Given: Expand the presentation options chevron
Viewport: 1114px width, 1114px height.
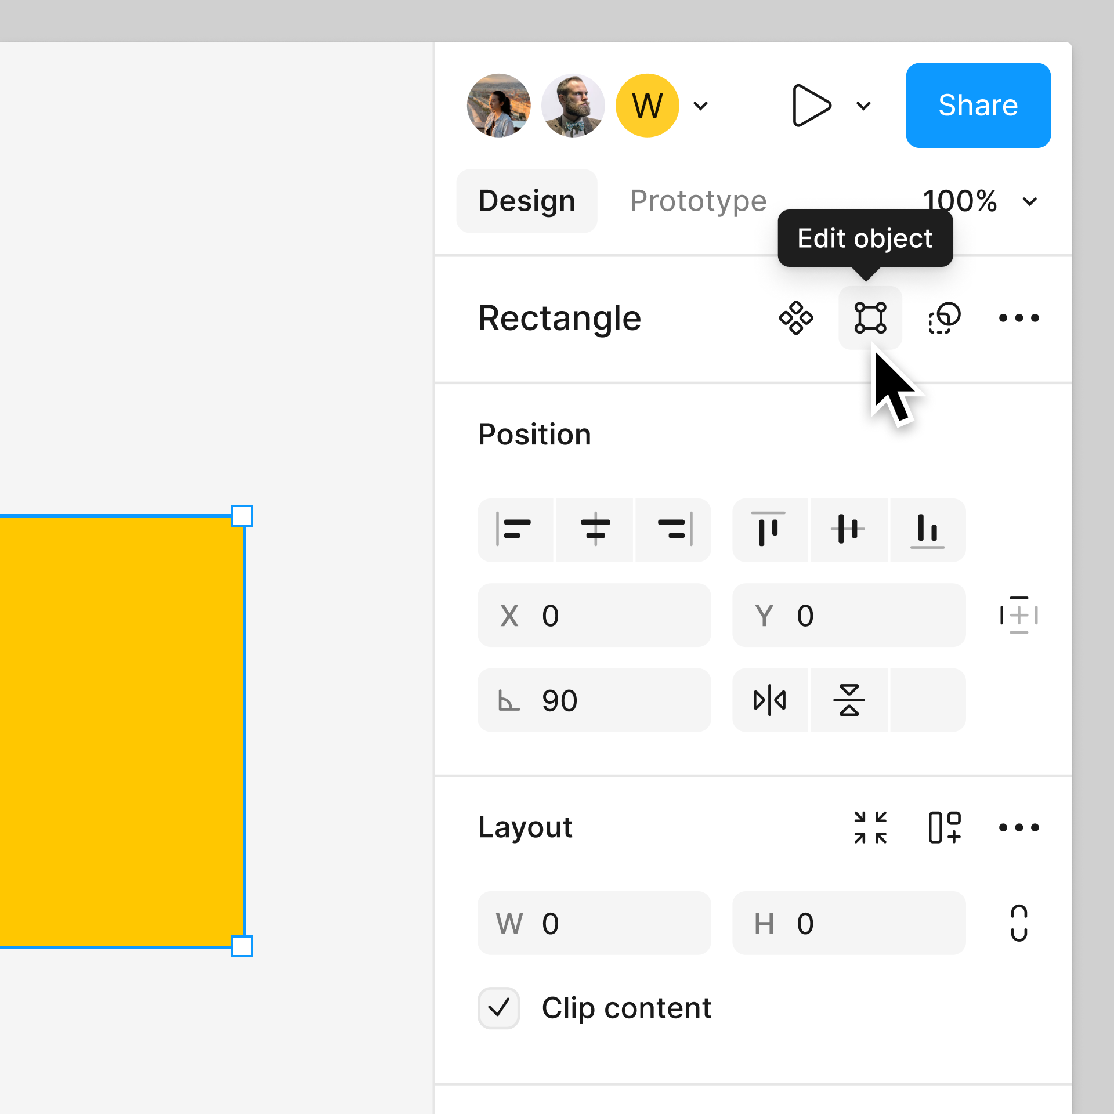Looking at the screenshot, I should point(863,106).
